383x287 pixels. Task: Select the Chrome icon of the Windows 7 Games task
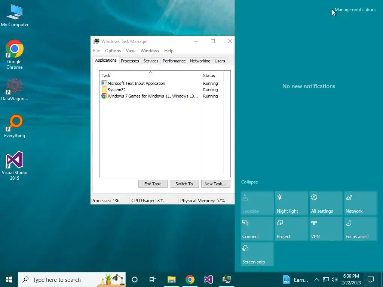click(x=104, y=96)
